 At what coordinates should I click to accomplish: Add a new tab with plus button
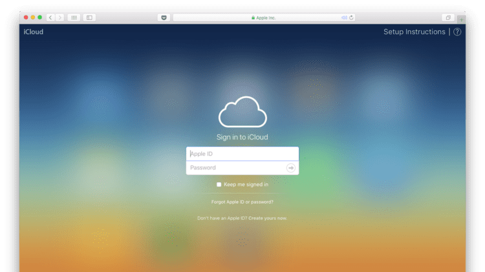coord(461,18)
